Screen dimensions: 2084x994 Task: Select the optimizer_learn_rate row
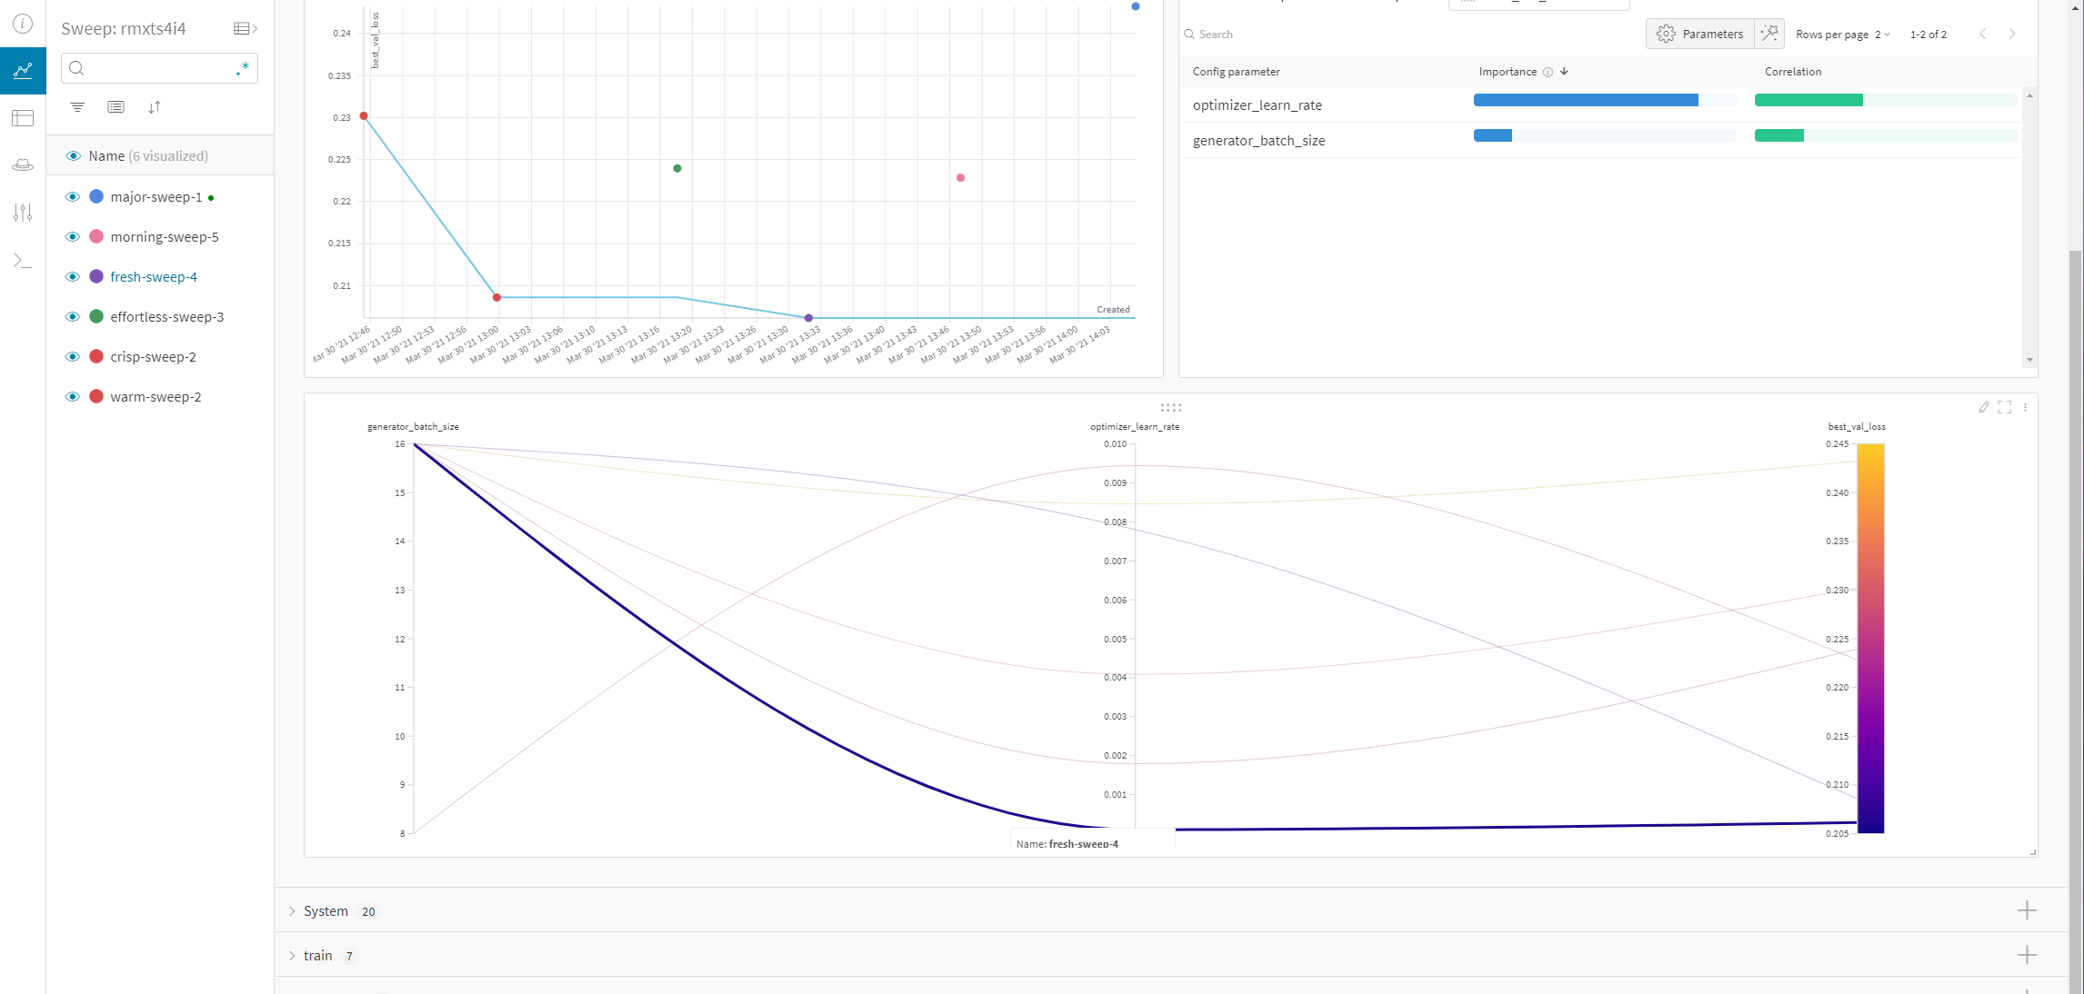point(1600,104)
